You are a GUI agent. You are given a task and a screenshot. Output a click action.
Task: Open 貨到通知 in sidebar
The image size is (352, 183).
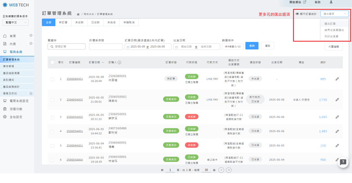click(x=17, y=80)
